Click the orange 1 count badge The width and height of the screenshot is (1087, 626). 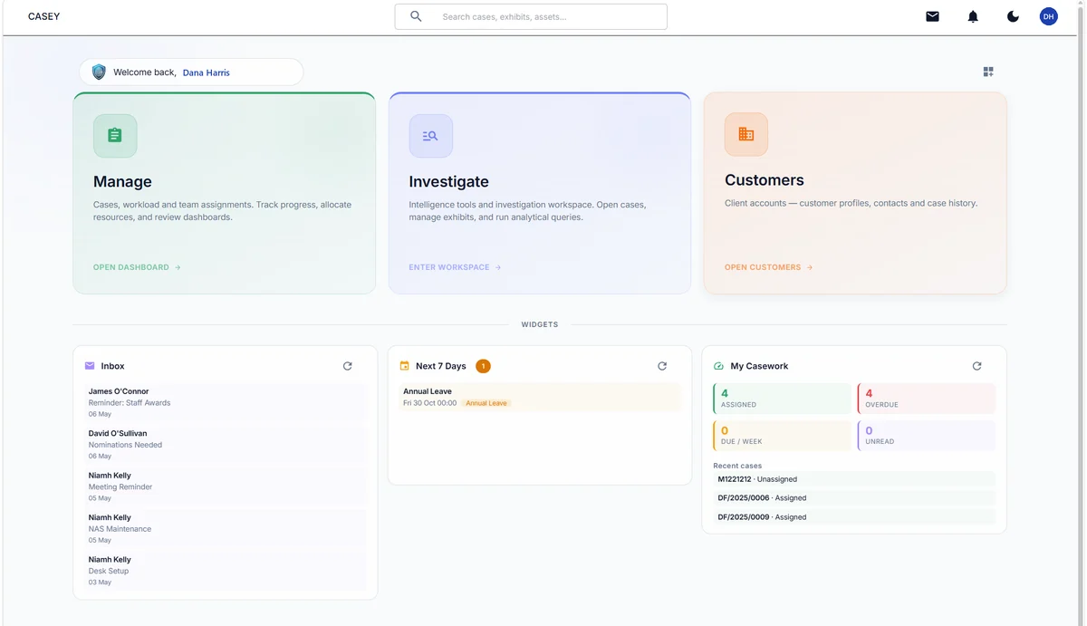483,366
